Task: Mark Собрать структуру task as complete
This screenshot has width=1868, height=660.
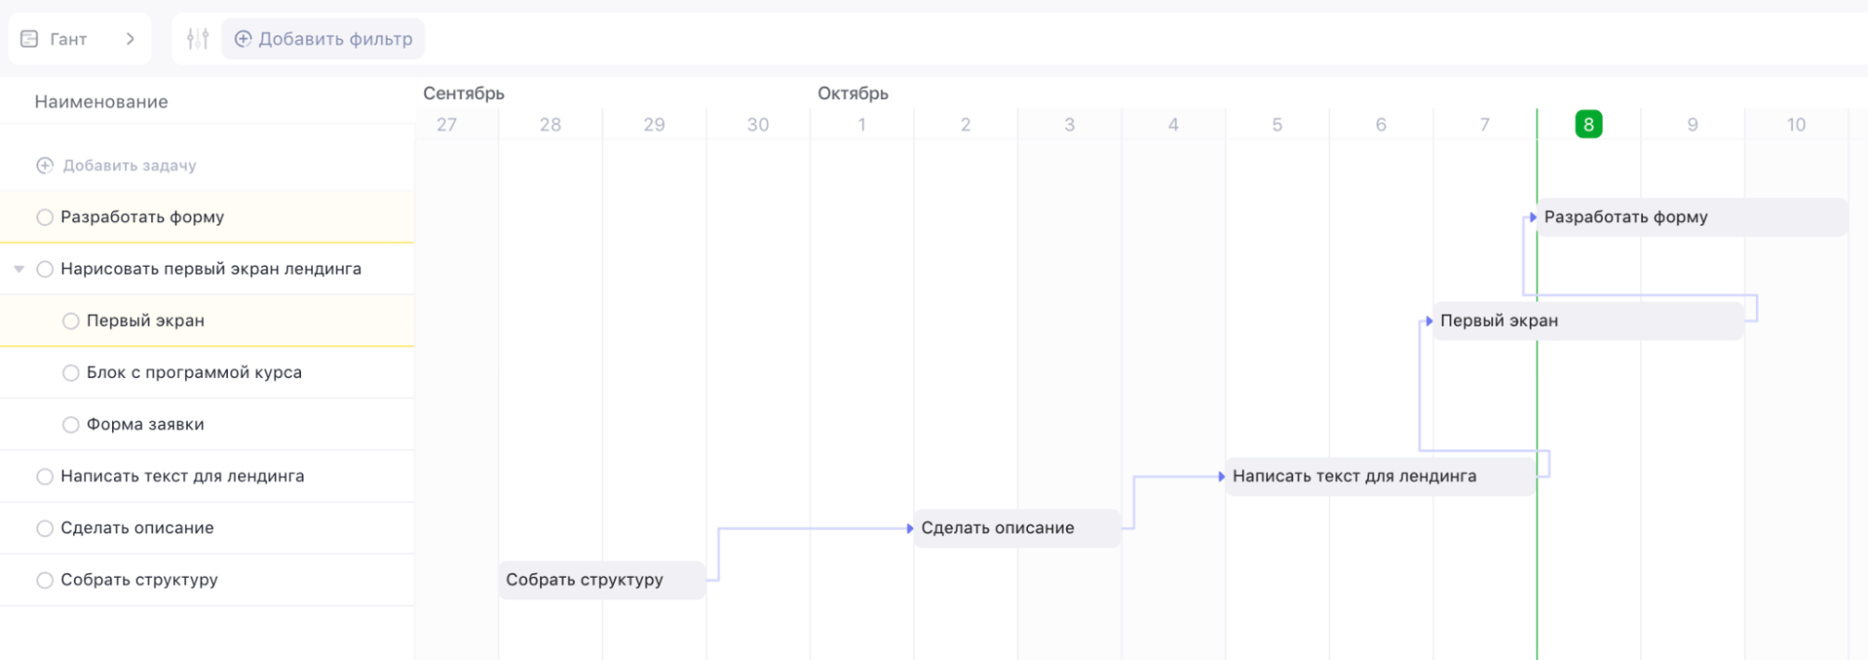Action: (45, 580)
